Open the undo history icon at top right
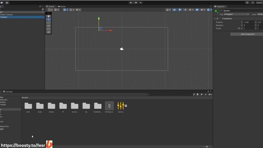The width and height of the screenshot is (263, 148). (x=247, y=2)
